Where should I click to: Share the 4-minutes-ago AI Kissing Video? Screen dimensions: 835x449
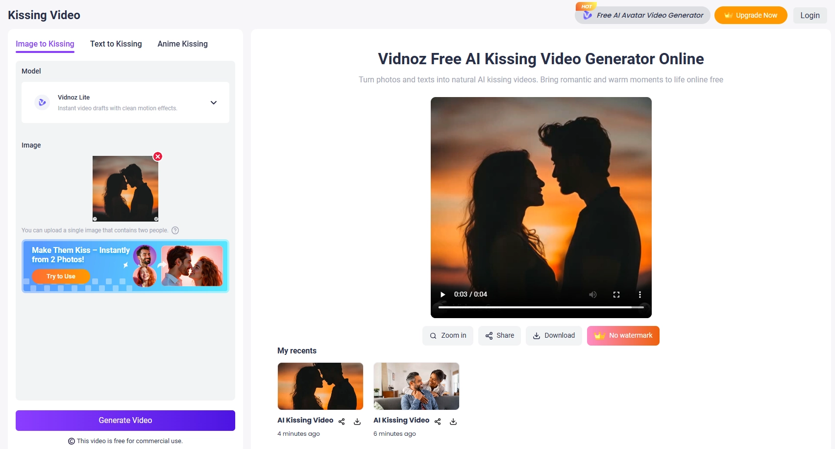point(342,421)
